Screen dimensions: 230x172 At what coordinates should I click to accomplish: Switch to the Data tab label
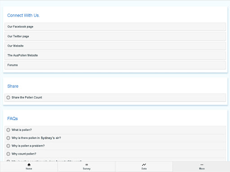tap(144, 168)
